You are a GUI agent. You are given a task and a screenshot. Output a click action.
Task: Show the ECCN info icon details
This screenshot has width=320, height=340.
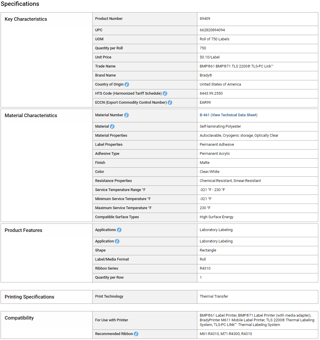[x=170, y=103]
